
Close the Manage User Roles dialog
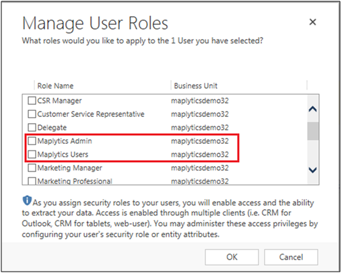coord(312,22)
